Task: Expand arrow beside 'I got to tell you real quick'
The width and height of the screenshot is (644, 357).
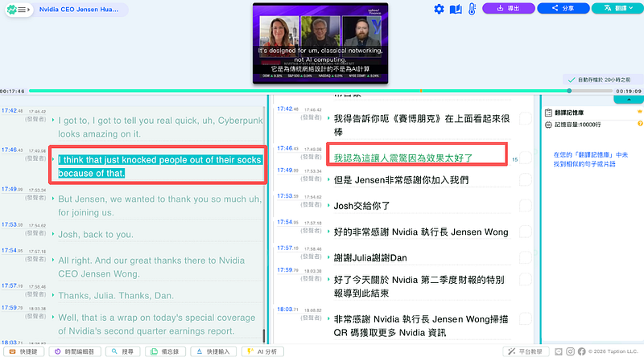Action: coord(53,120)
